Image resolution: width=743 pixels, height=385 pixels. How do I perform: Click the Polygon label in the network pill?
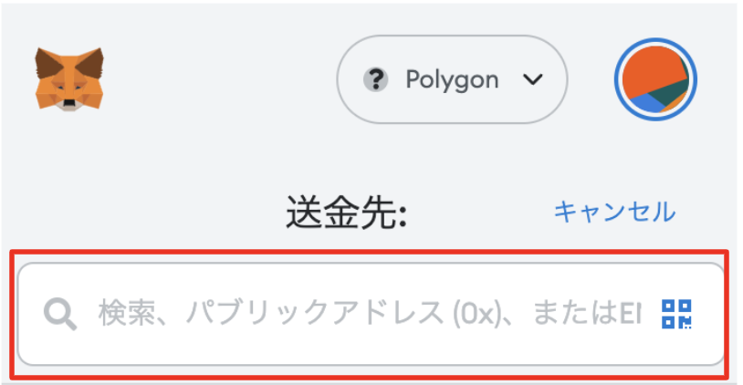pos(452,79)
